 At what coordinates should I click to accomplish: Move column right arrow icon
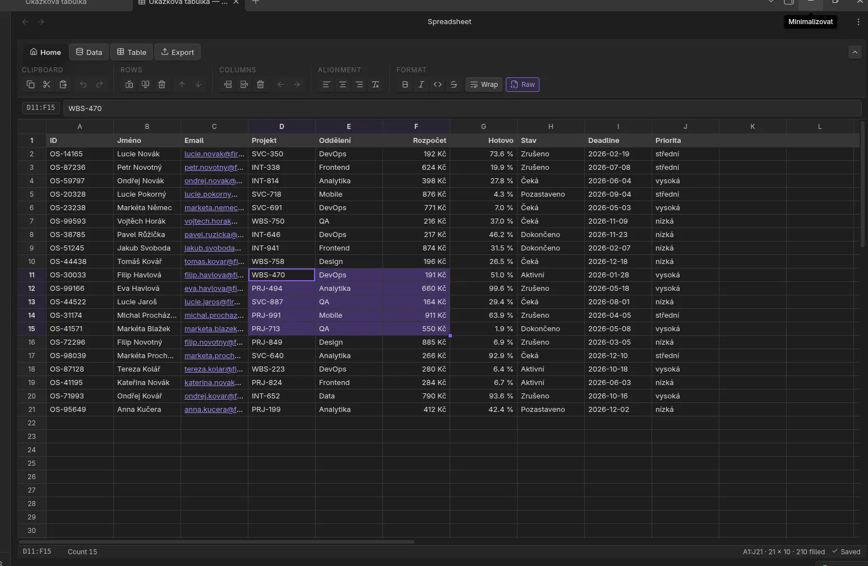[x=297, y=85]
